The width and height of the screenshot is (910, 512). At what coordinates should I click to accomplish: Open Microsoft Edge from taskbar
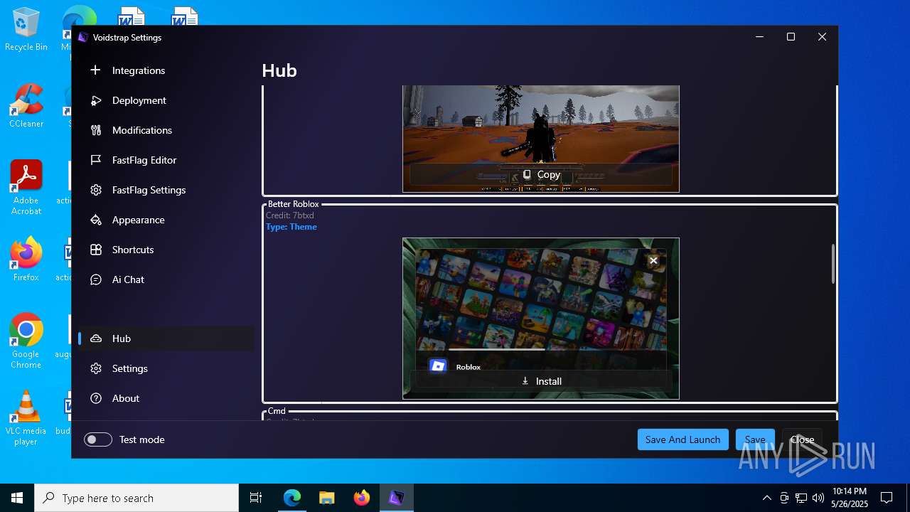click(x=292, y=498)
